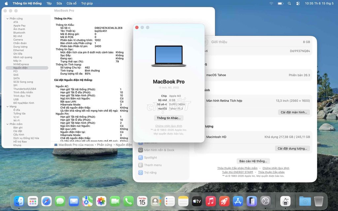Screen dimensions: 338x211
Task: Select Màn hình nền & Dock in Settings sidebar
Action: tap(159, 150)
